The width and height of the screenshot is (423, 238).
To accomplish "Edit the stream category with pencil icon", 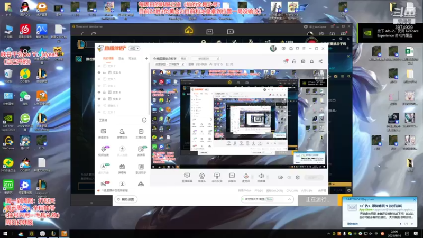I will [x=183, y=64].
